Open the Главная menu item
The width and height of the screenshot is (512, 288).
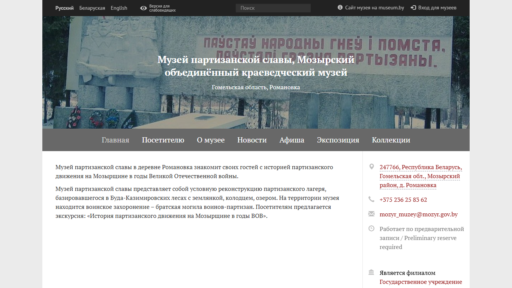click(x=115, y=140)
